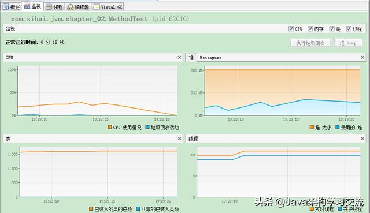
Task: Click the 监视 section header text
Action: click(x=10, y=29)
